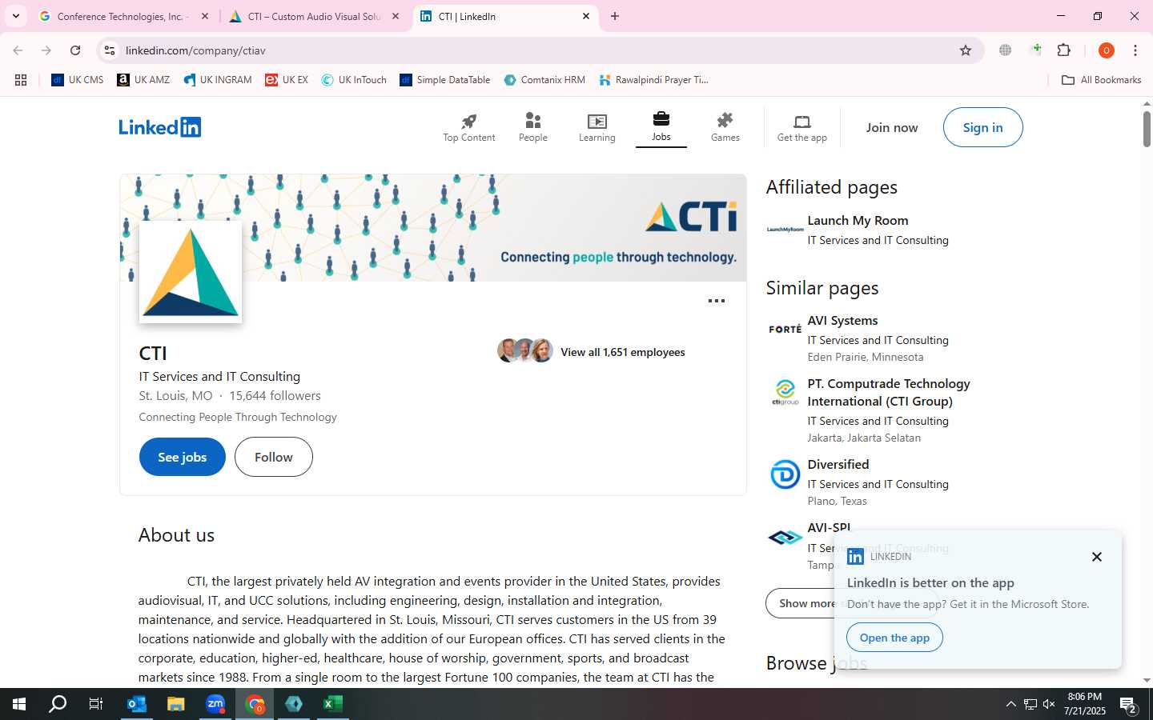Image resolution: width=1153 pixels, height=720 pixels.
Task: Open the AVI Systems similar page
Action: tap(842, 320)
